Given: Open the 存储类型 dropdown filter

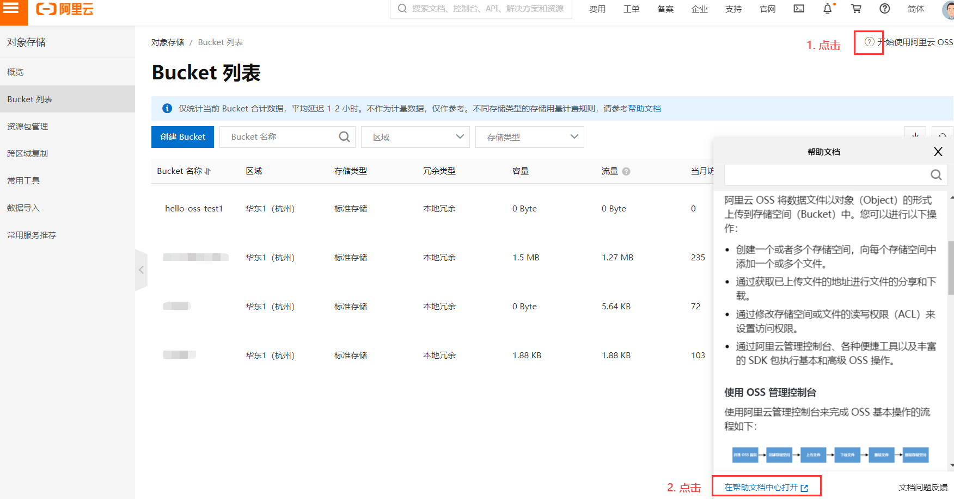Looking at the screenshot, I should pos(530,137).
